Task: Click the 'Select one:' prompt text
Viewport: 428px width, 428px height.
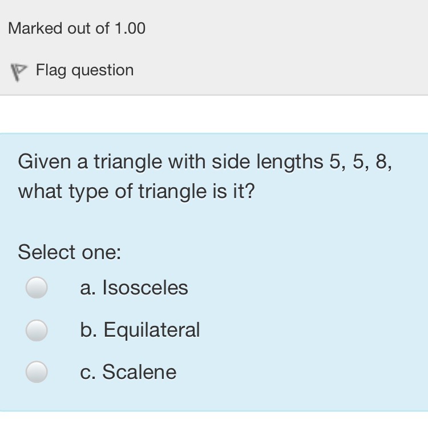Action: coord(70,252)
